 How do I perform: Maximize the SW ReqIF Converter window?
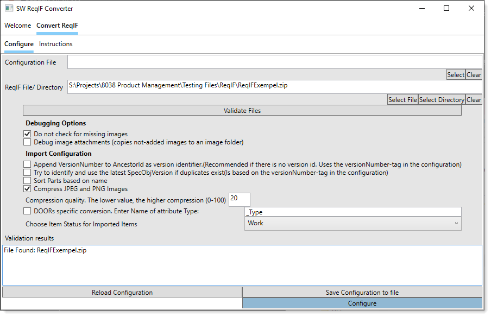[x=446, y=9]
